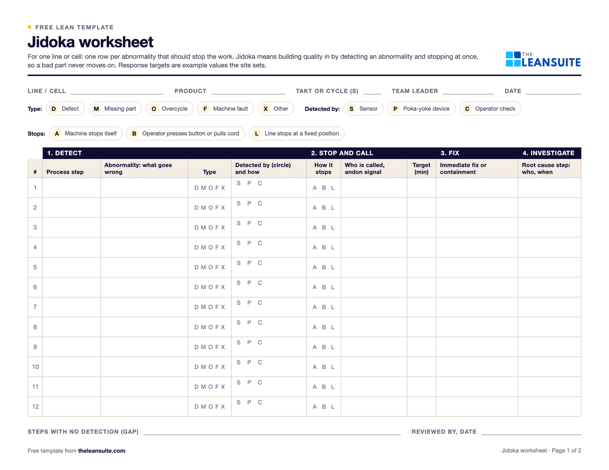This screenshot has height=470, width=609.
Task: Circle the A stop option in row 2
Action: tap(315, 208)
